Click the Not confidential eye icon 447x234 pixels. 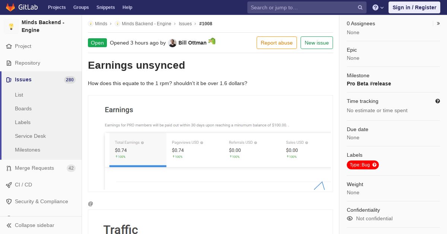pos(350,218)
